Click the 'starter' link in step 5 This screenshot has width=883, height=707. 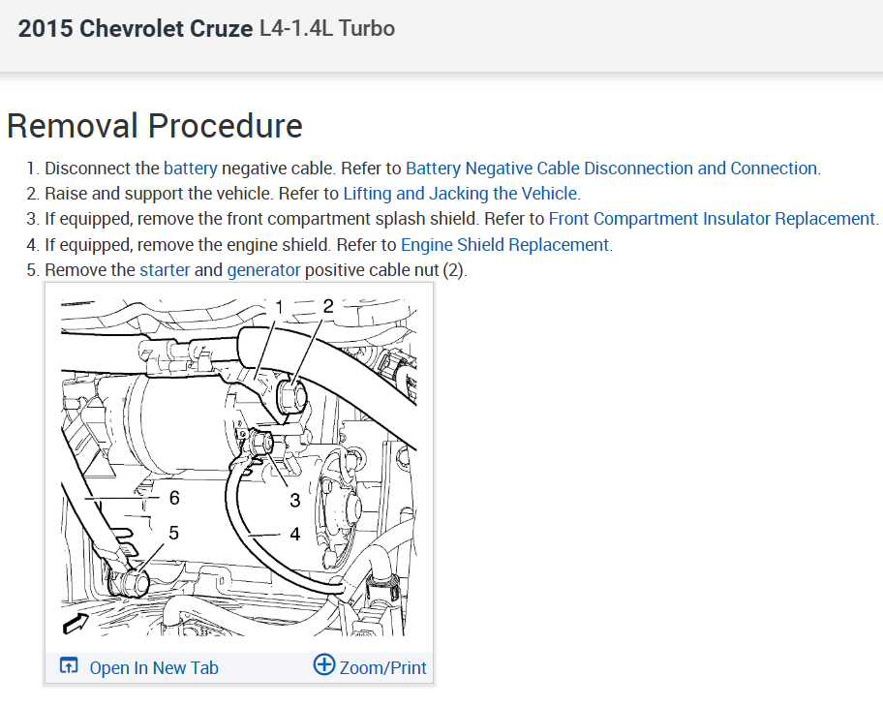tap(165, 270)
